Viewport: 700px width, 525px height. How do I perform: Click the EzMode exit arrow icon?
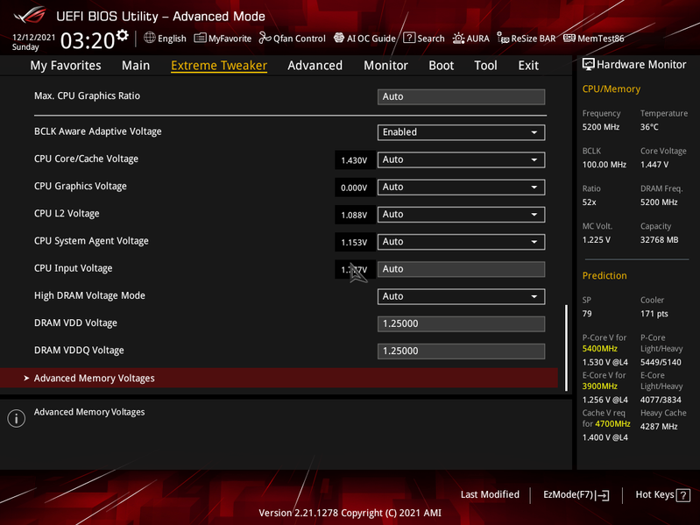pos(603,495)
